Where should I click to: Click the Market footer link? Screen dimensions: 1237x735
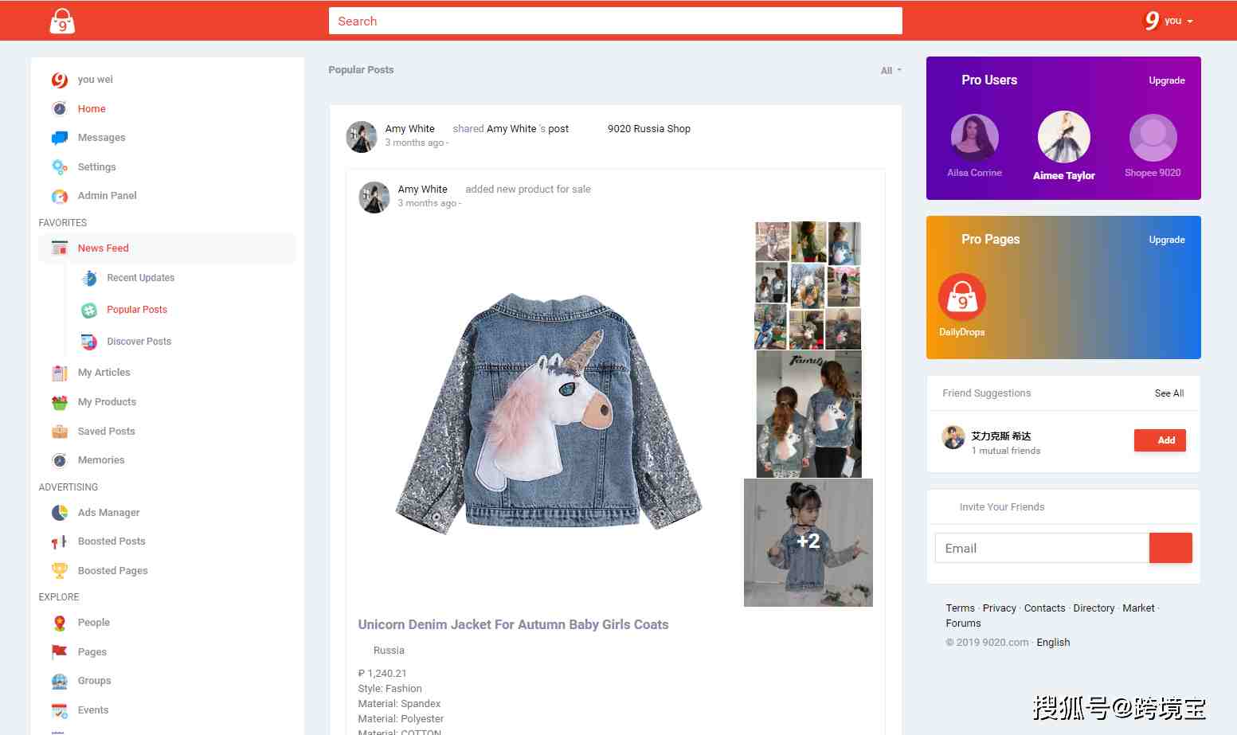[1138, 608]
